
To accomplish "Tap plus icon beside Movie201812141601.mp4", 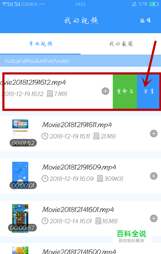I will coord(153,218).
